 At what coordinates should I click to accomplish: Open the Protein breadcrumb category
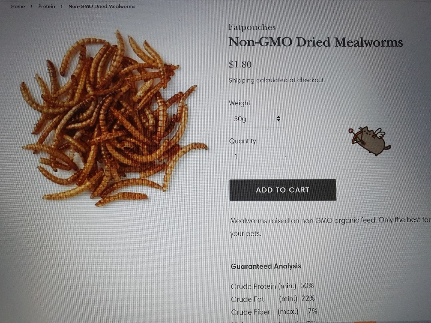(x=46, y=6)
